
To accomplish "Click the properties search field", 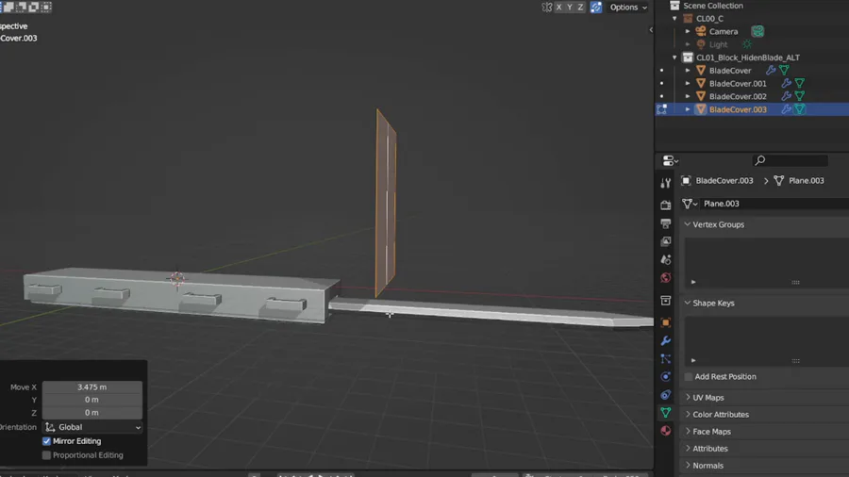I will point(790,160).
